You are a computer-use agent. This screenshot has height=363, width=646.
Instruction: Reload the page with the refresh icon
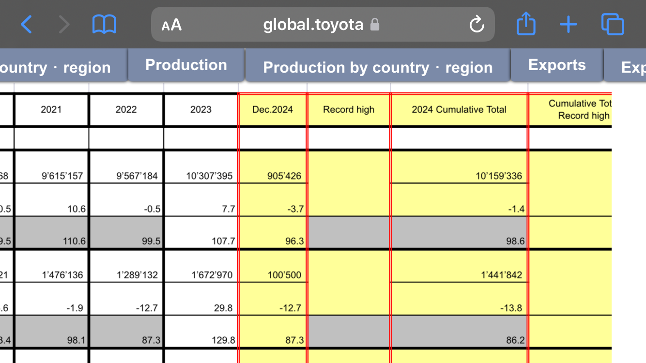477,24
